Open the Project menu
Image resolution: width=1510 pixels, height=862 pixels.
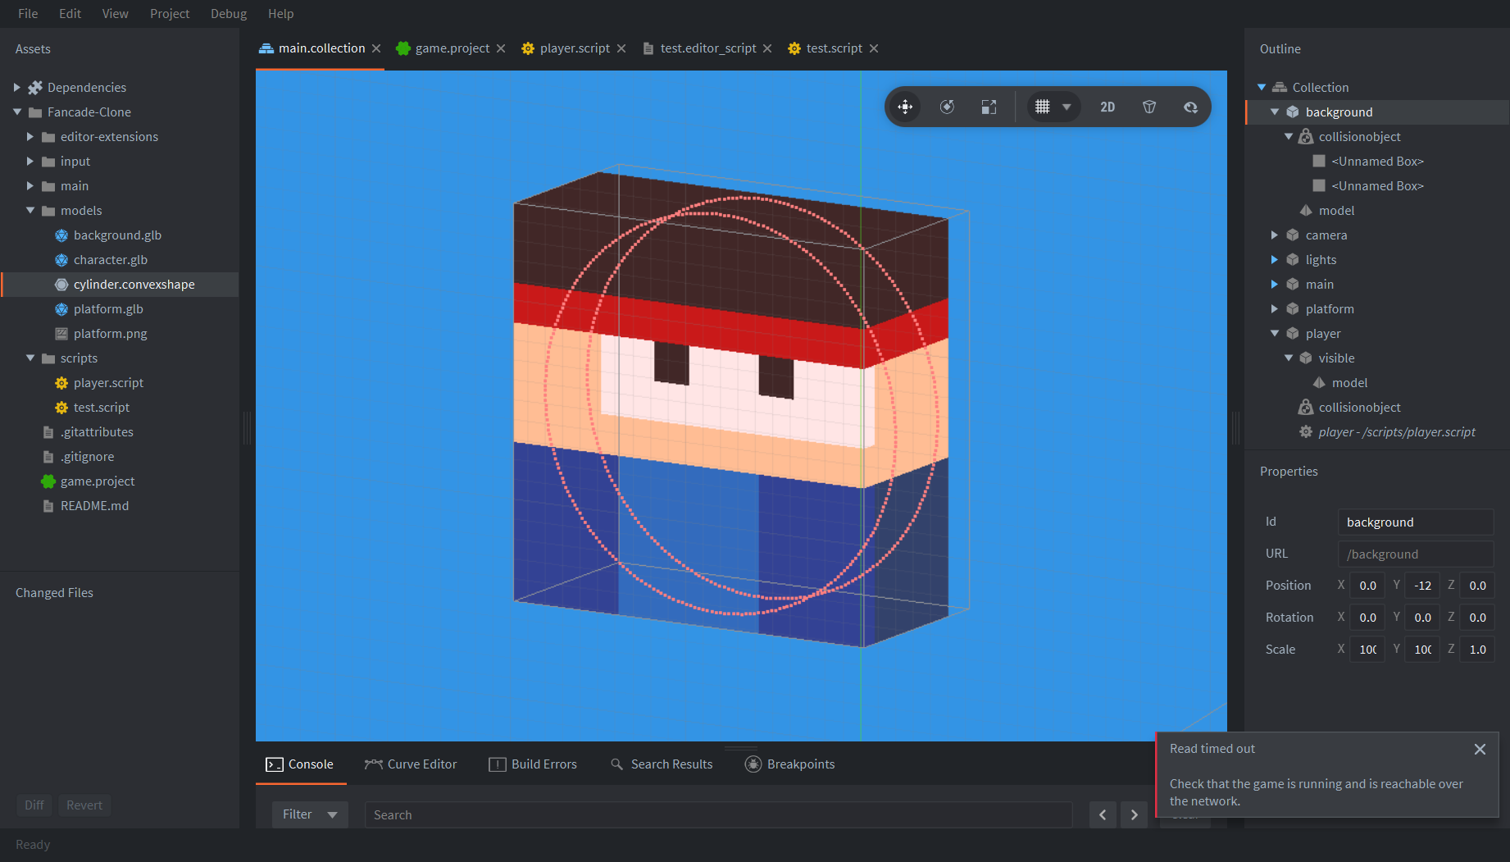click(x=169, y=14)
